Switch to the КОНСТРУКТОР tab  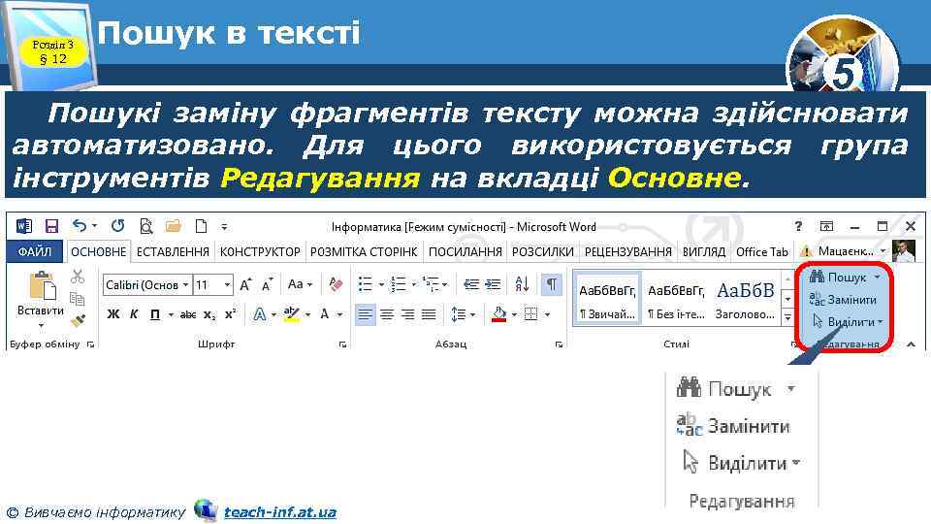coord(260,252)
